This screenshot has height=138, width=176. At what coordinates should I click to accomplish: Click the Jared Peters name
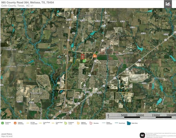pyautogui.click(x=7, y=134)
